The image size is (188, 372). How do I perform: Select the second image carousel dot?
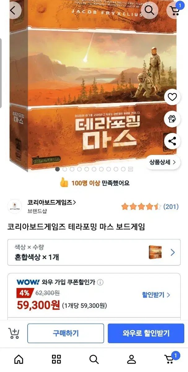pyautogui.click(x=65, y=169)
